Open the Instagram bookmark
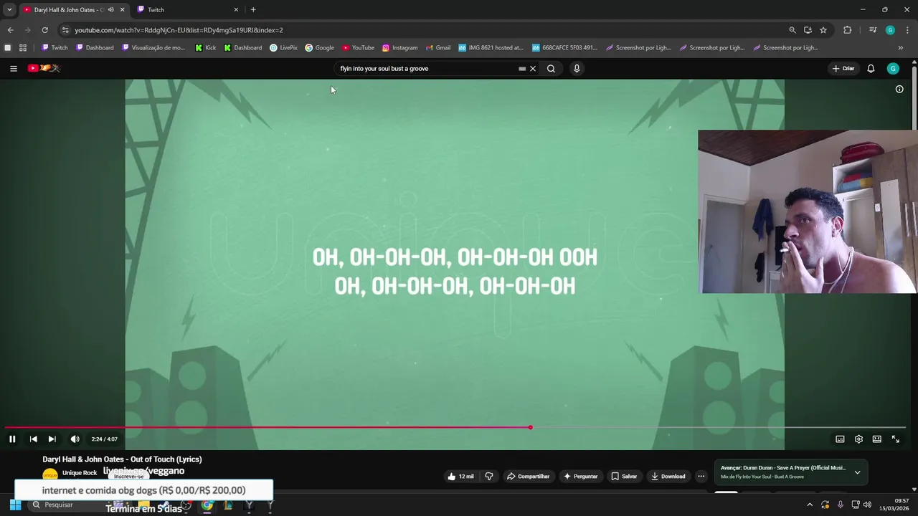The height and width of the screenshot is (516, 918). (399, 48)
